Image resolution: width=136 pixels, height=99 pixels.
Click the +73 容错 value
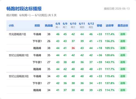click(99, 41)
